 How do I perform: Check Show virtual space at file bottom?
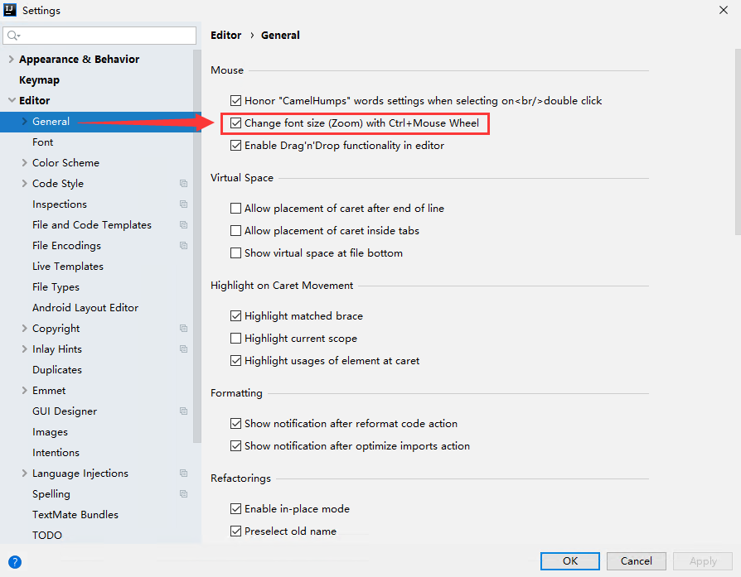pos(235,253)
